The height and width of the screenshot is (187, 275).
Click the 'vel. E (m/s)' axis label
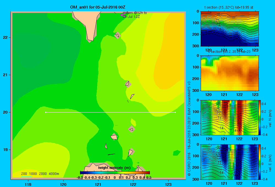click(270, 163)
